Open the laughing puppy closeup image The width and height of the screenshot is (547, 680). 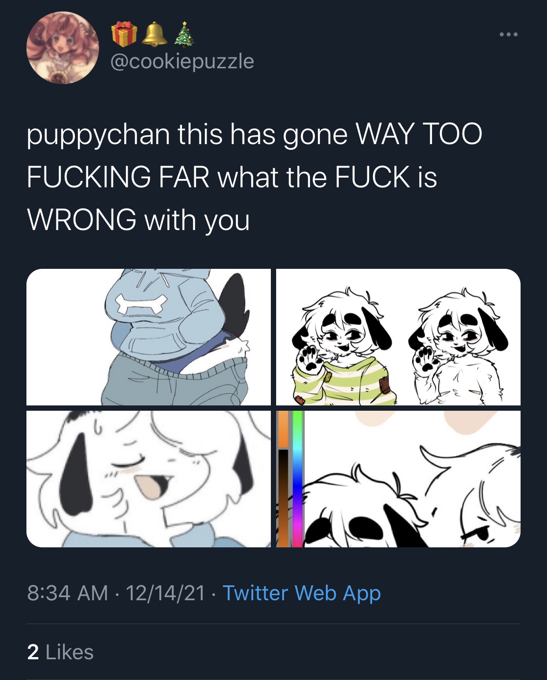148,479
